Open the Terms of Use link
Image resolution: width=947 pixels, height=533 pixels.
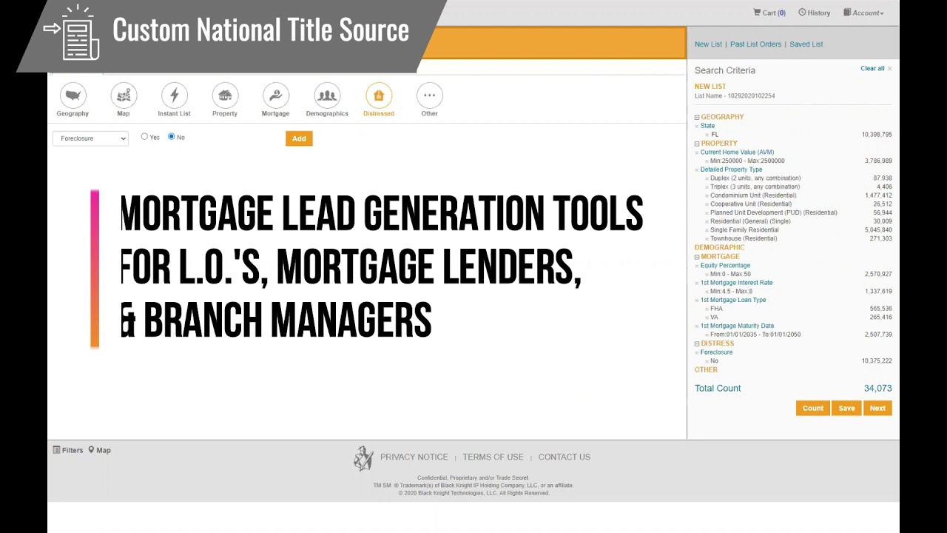point(493,457)
